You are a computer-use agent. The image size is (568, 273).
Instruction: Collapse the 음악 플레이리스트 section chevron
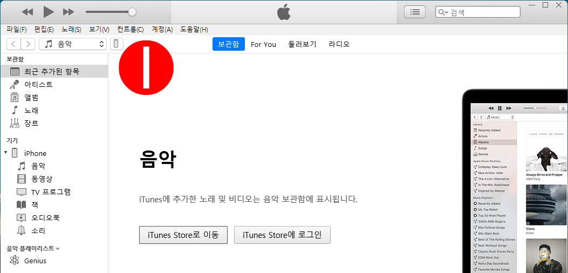coord(58,249)
